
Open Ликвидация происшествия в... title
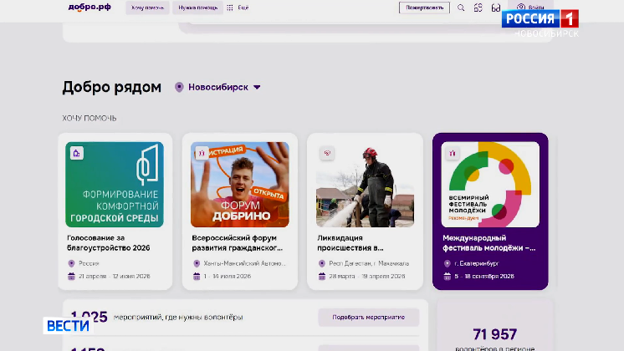click(350, 243)
